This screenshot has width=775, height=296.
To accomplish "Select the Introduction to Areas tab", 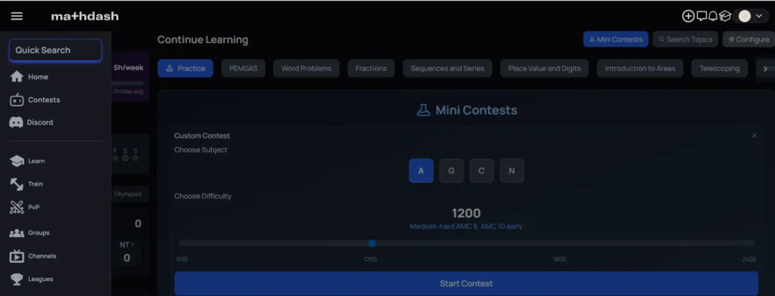I will [640, 69].
